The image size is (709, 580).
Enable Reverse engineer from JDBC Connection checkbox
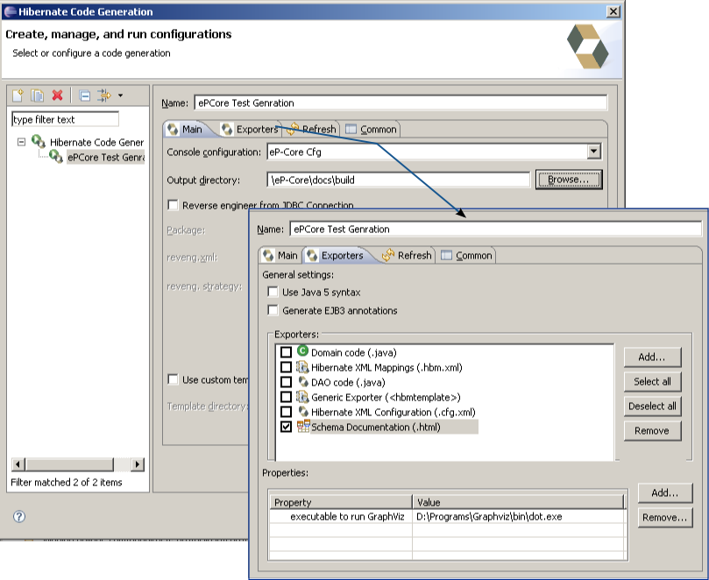pyautogui.click(x=173, y=205)
